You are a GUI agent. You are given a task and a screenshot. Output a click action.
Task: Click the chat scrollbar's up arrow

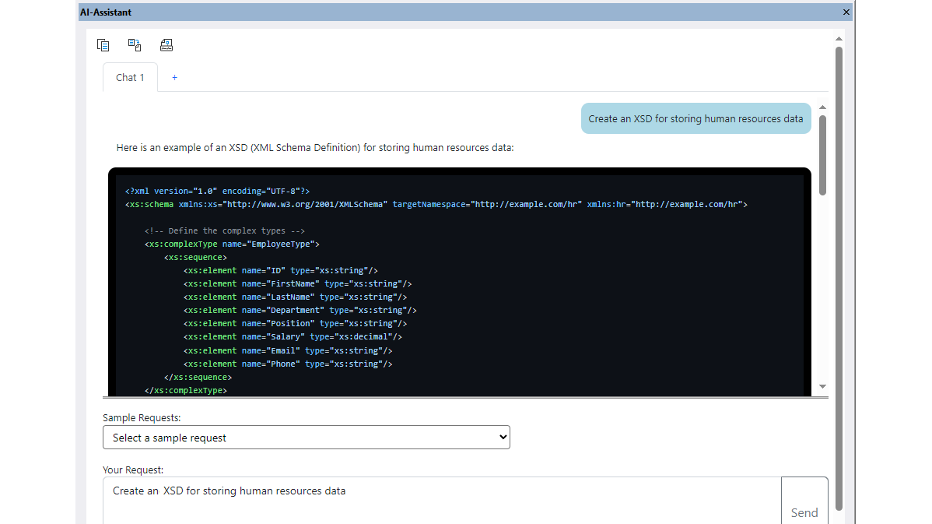point(822,107)
